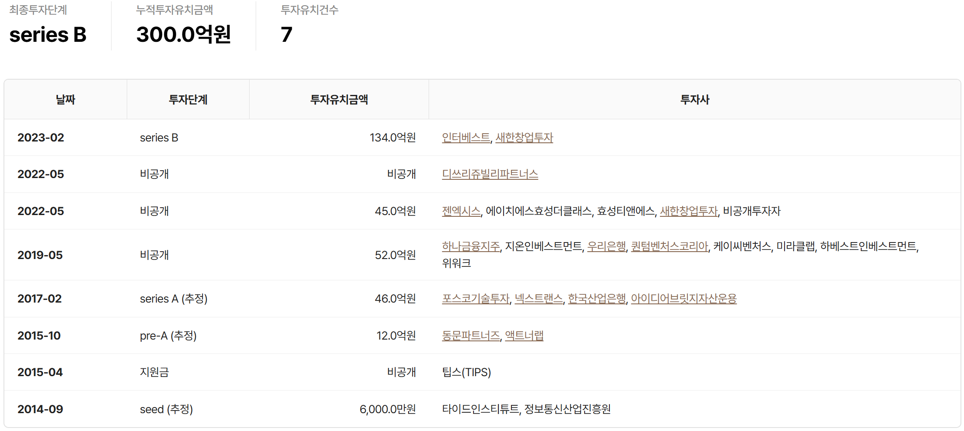Click 새한창업투자 link in the 45.0억원 row
This screenshot has height=431, width=964.
pos(688,211)
